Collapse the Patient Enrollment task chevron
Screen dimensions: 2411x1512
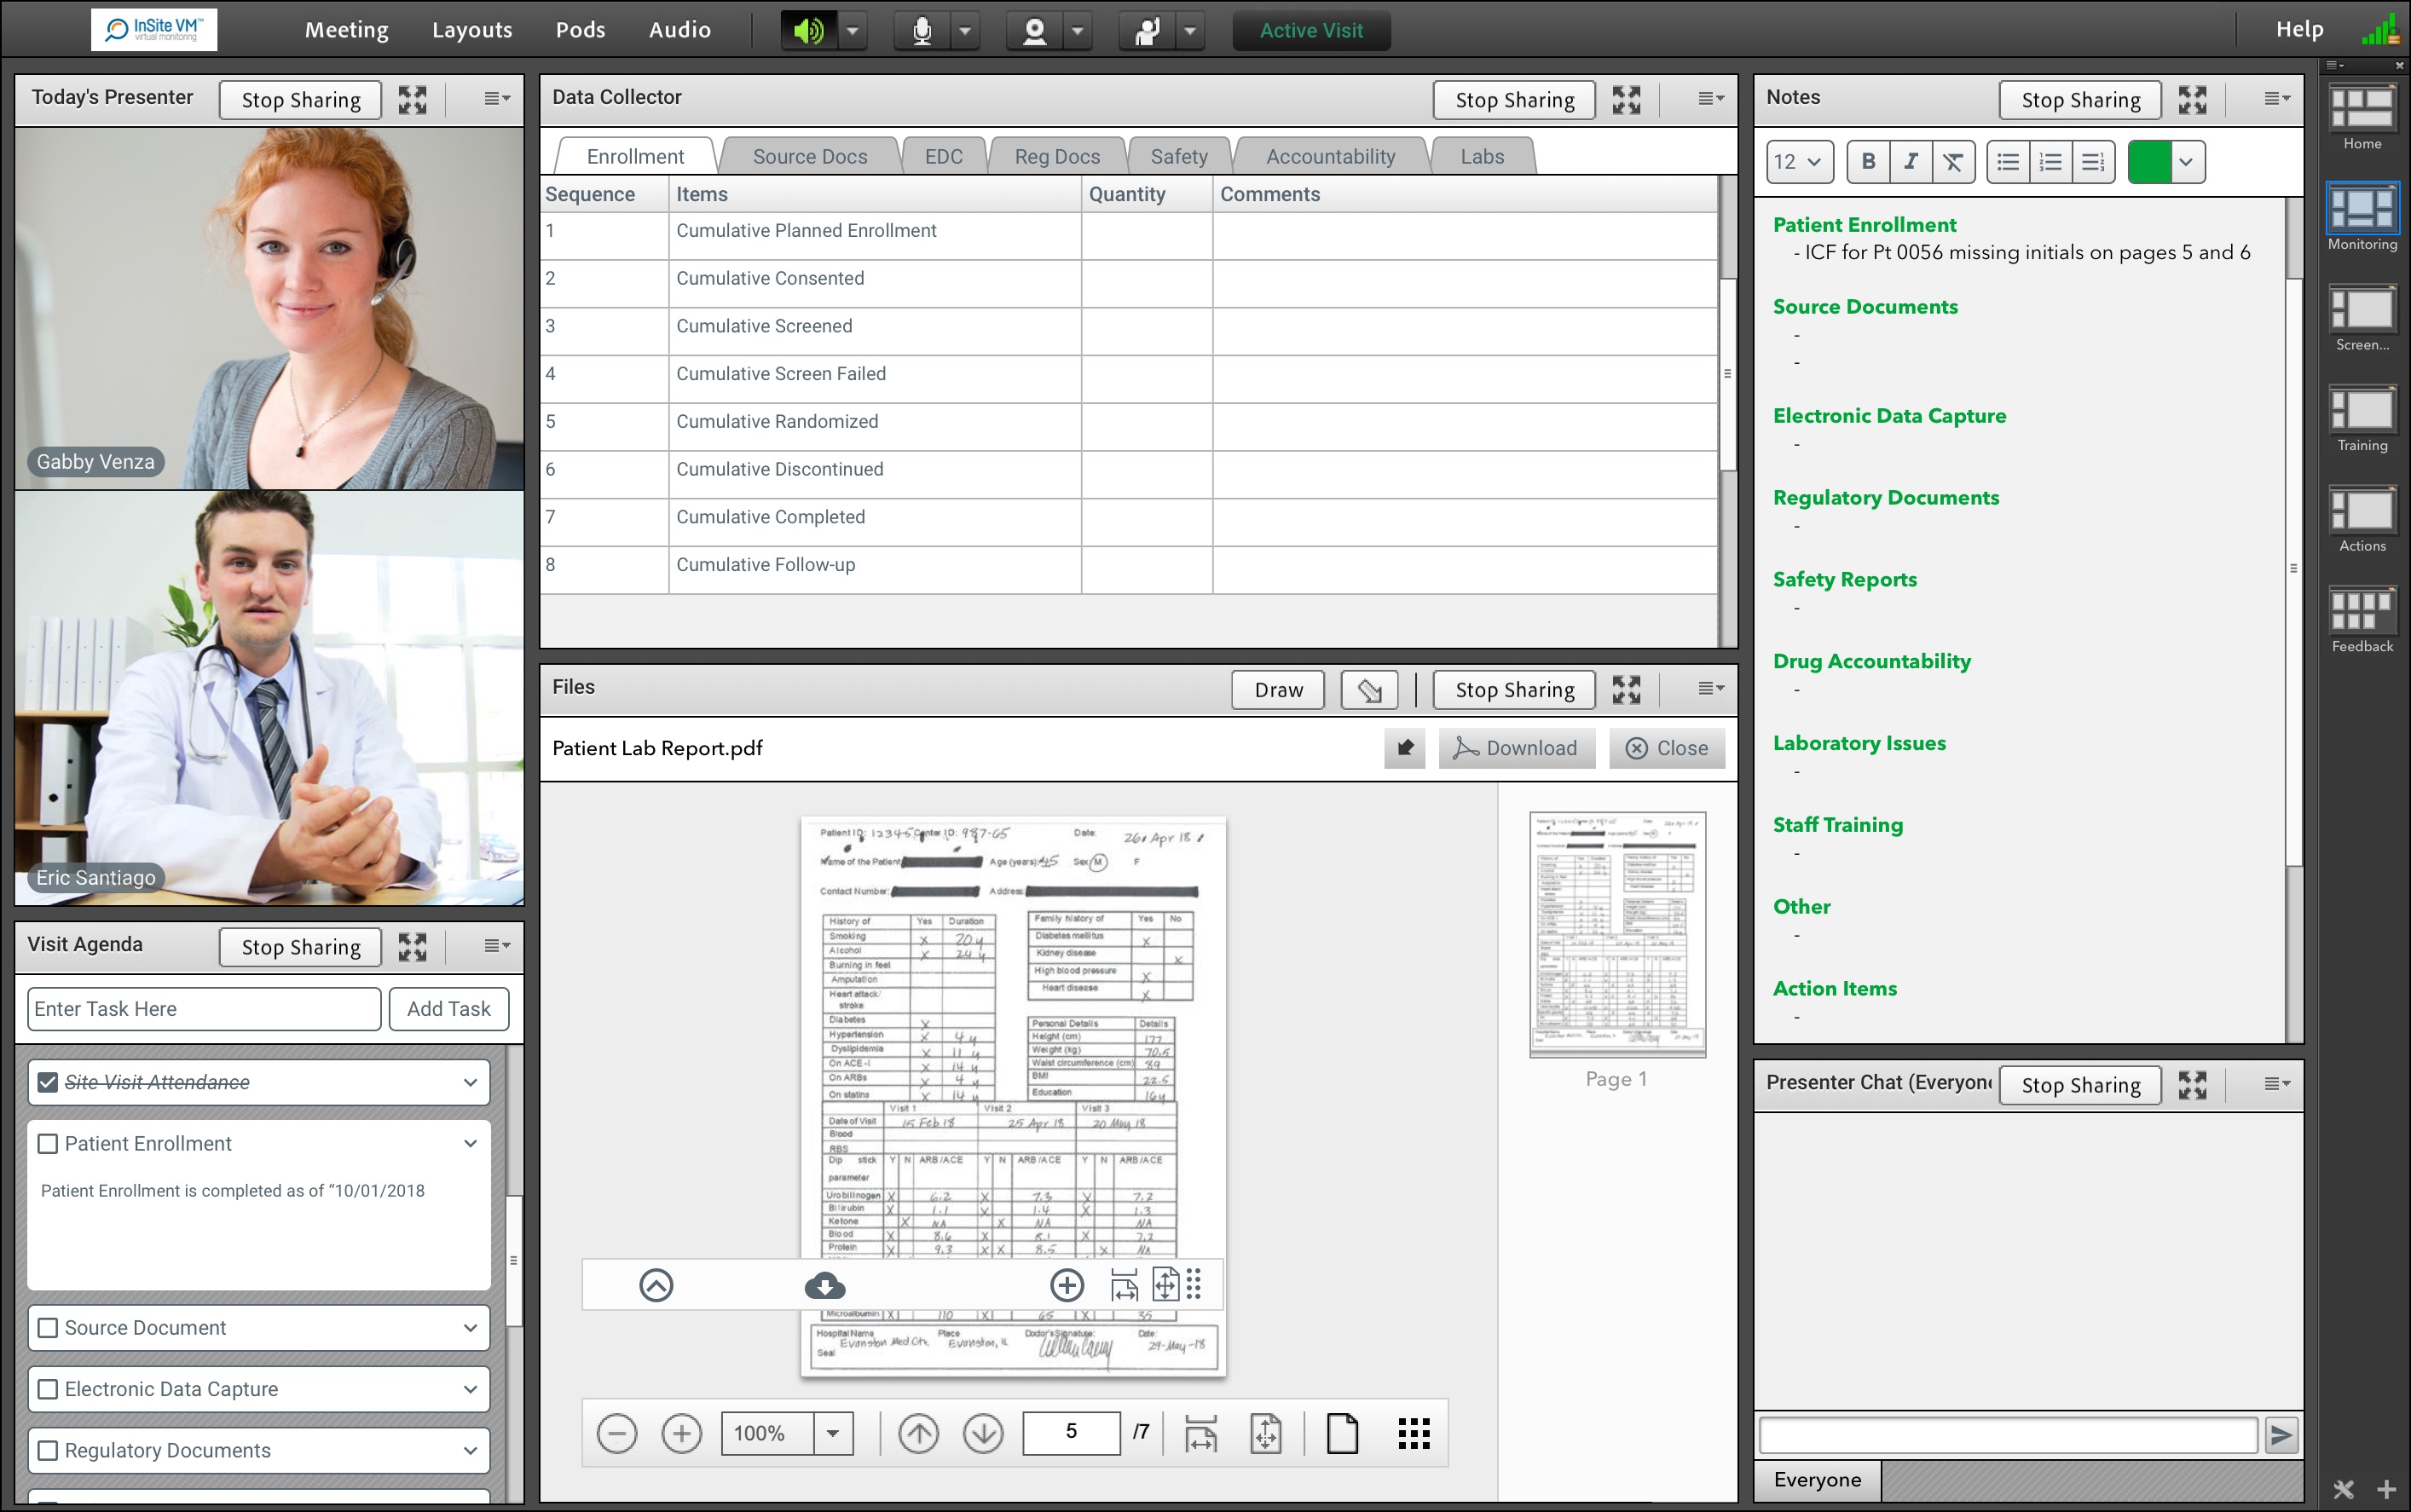[470, 1143]
